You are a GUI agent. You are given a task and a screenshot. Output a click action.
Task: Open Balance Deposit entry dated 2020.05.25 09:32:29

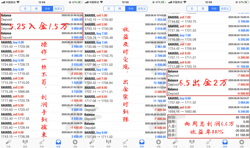(42, 18)
